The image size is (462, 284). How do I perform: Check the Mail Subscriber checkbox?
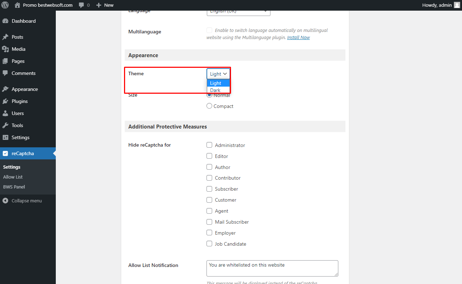[x=209, y=222]
